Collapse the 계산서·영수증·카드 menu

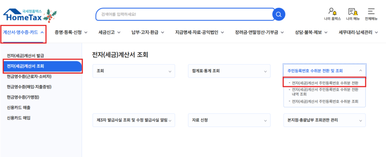pos(23,32)
